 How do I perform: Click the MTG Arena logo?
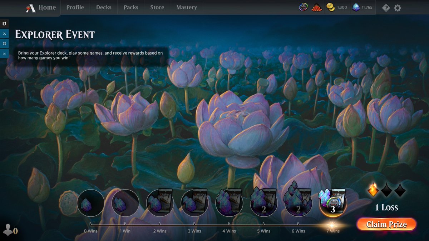31,7
